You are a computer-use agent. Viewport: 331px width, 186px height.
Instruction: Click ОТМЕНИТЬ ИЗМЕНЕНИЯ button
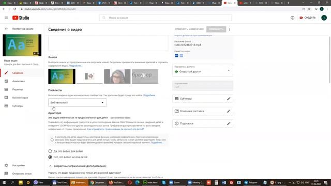[189, 29]
